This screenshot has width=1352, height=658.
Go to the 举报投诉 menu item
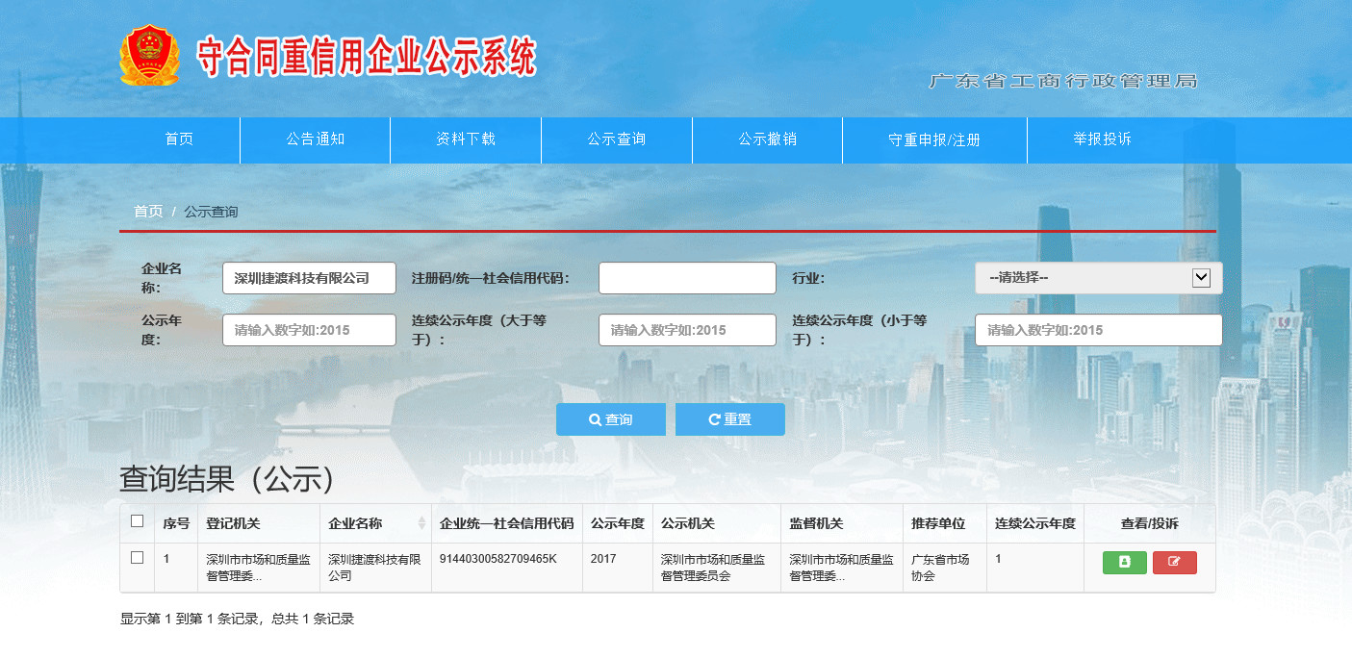click(1103, 139)
